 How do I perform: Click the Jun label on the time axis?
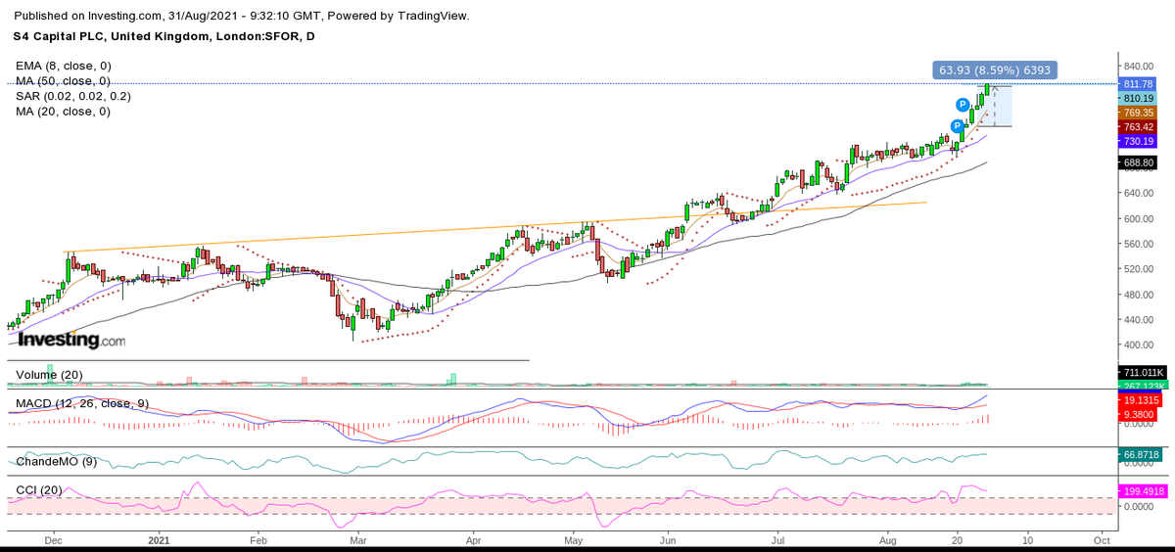point(668,539)
